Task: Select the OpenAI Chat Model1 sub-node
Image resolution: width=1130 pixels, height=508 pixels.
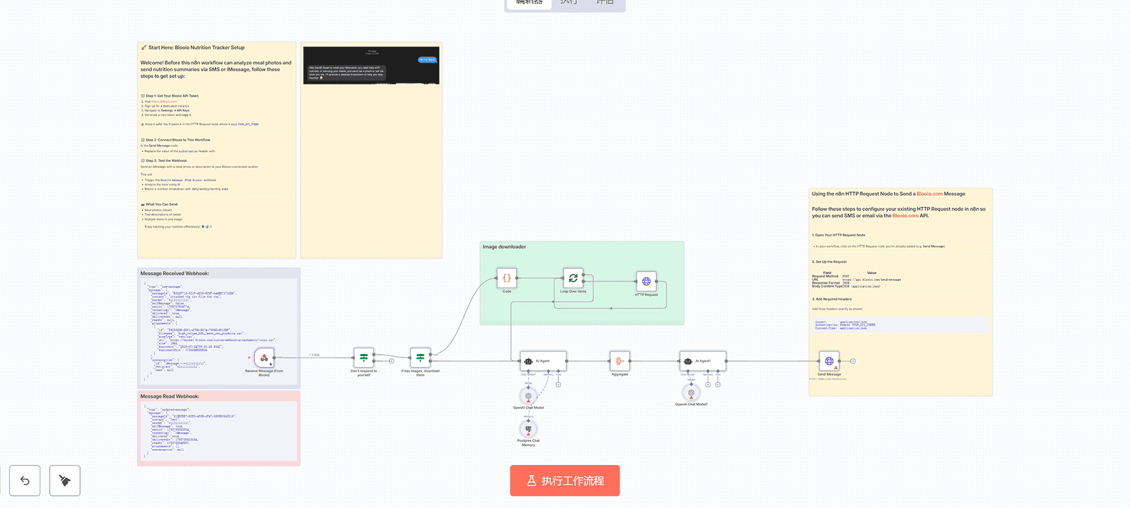Action: pos(691,392)
